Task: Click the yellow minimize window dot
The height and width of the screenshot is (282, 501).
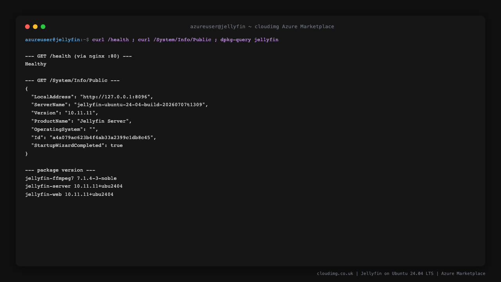Action: (x=35, y=27)
